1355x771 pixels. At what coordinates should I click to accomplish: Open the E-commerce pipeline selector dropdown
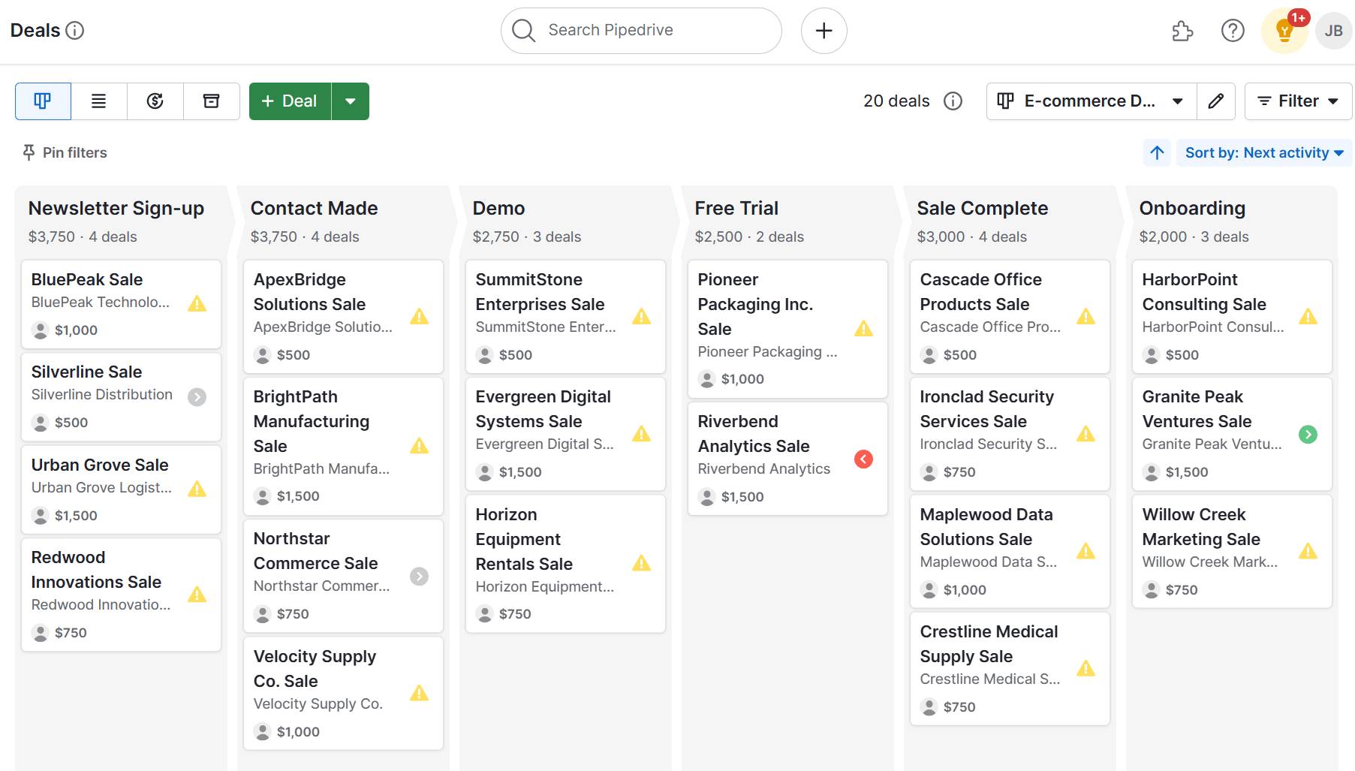pyautogui.click(x=1092, y=101)
